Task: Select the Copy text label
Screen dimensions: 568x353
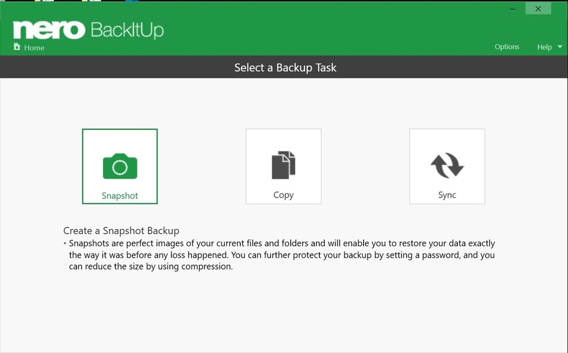Action: (283, 195)
